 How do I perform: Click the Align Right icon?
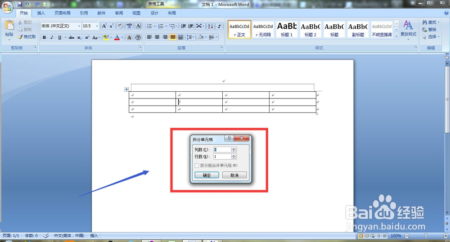[165, 37]
